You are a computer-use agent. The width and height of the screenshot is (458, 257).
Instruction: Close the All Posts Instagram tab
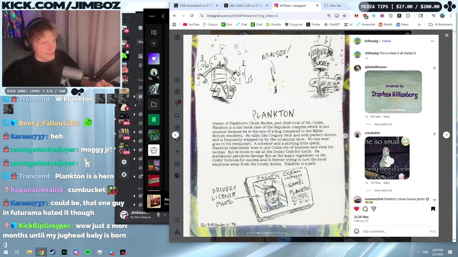[317, 6]
